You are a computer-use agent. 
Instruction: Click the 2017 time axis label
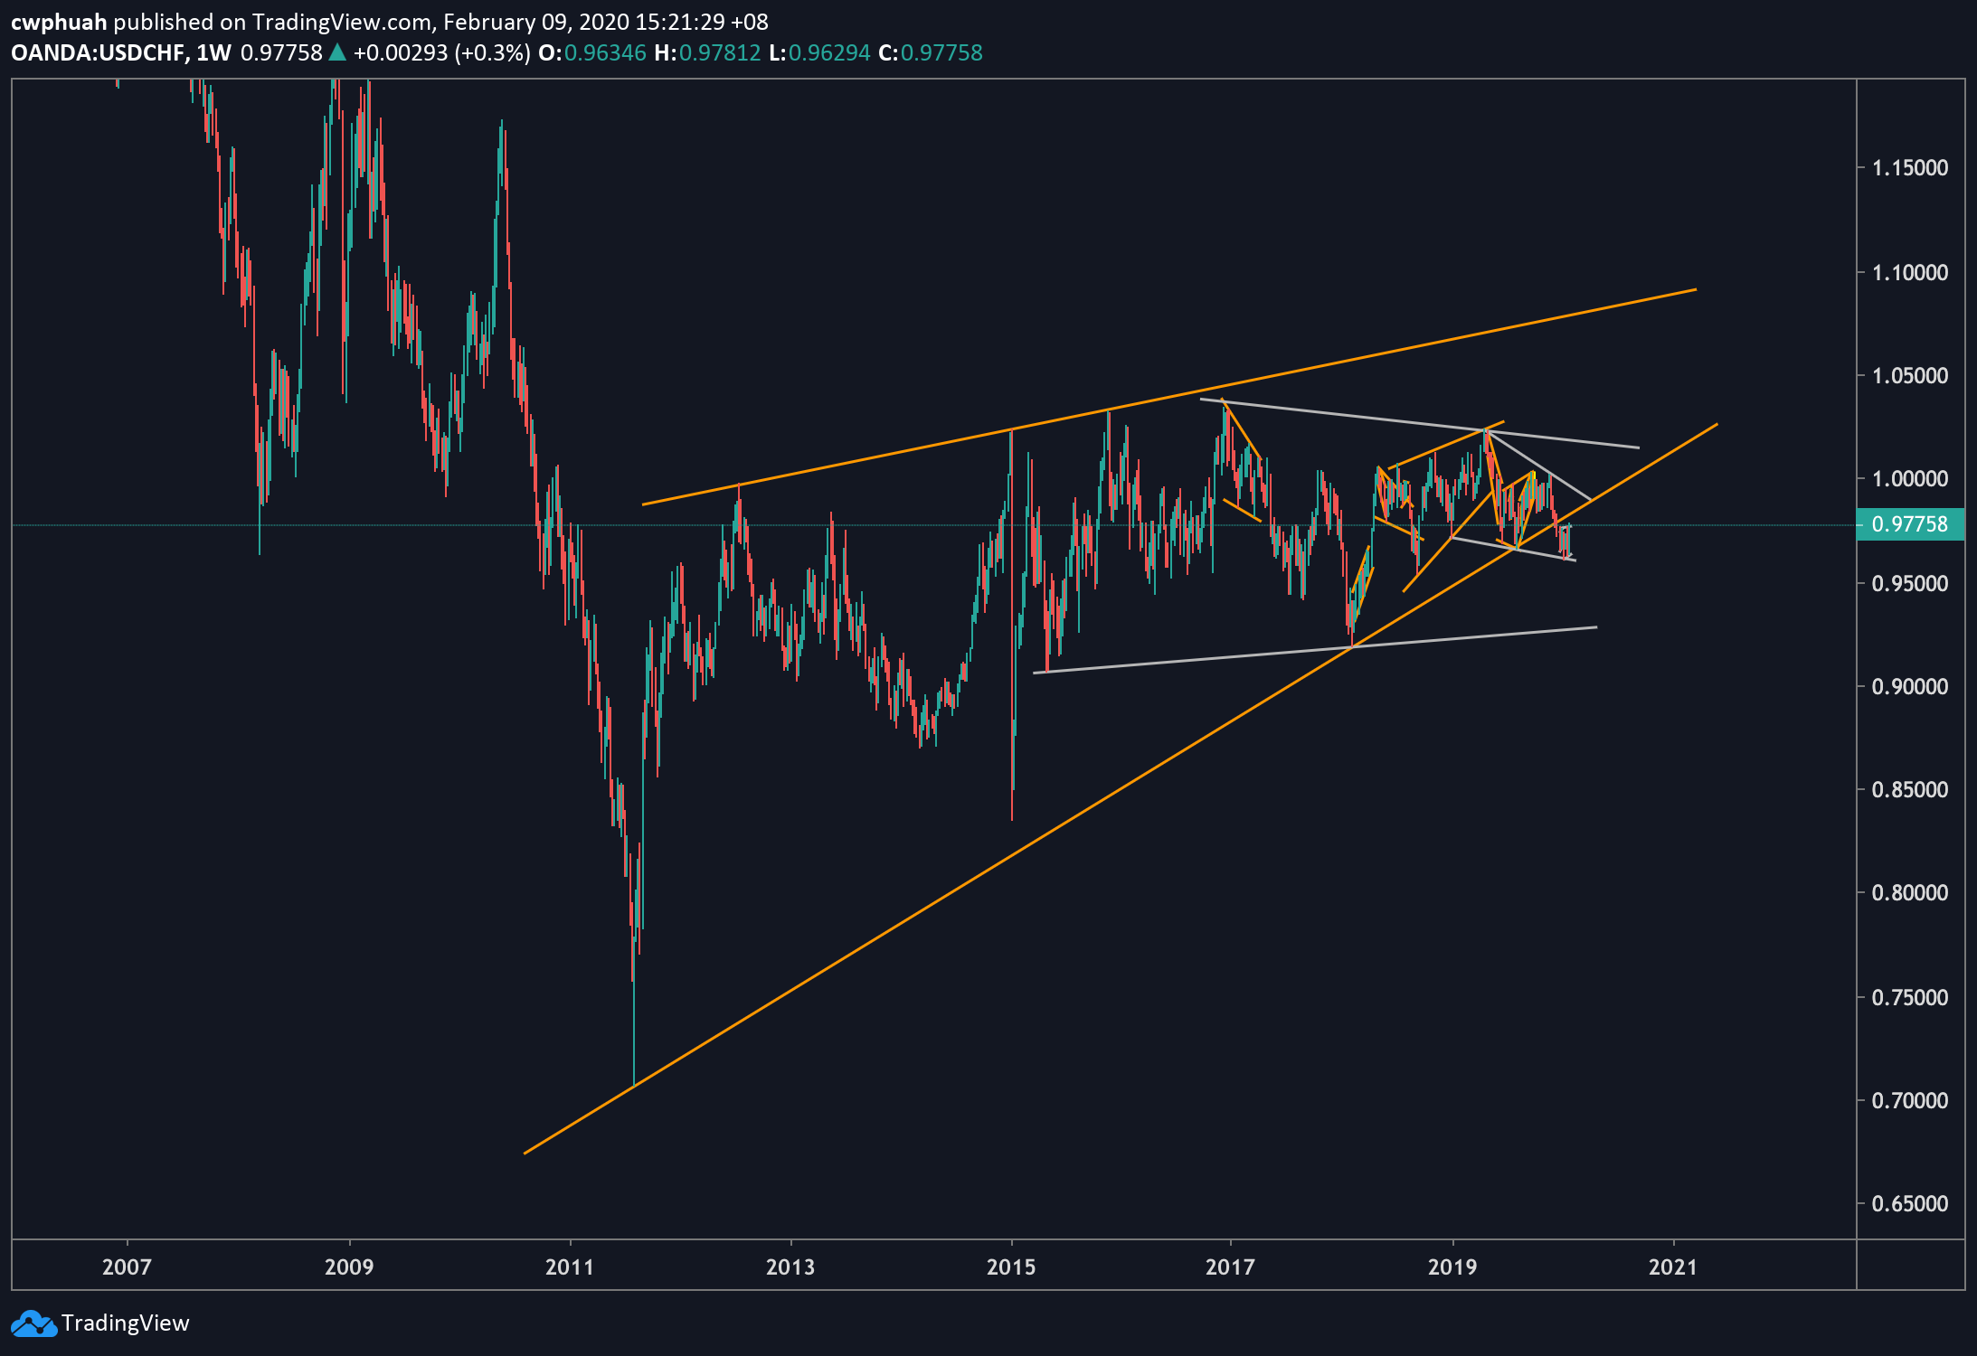(x=1231, y=1267)
